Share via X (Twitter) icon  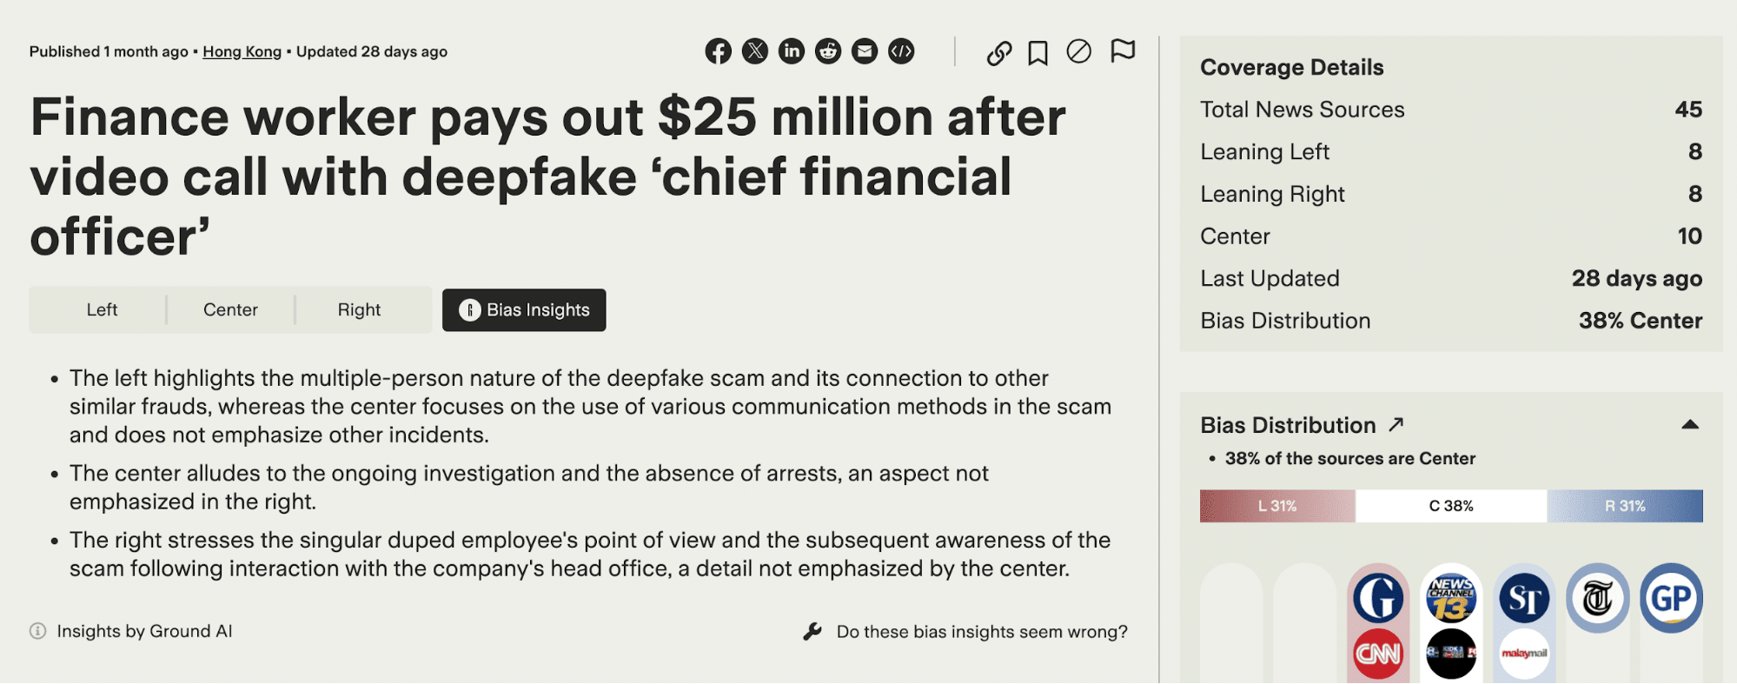[755, 51]
